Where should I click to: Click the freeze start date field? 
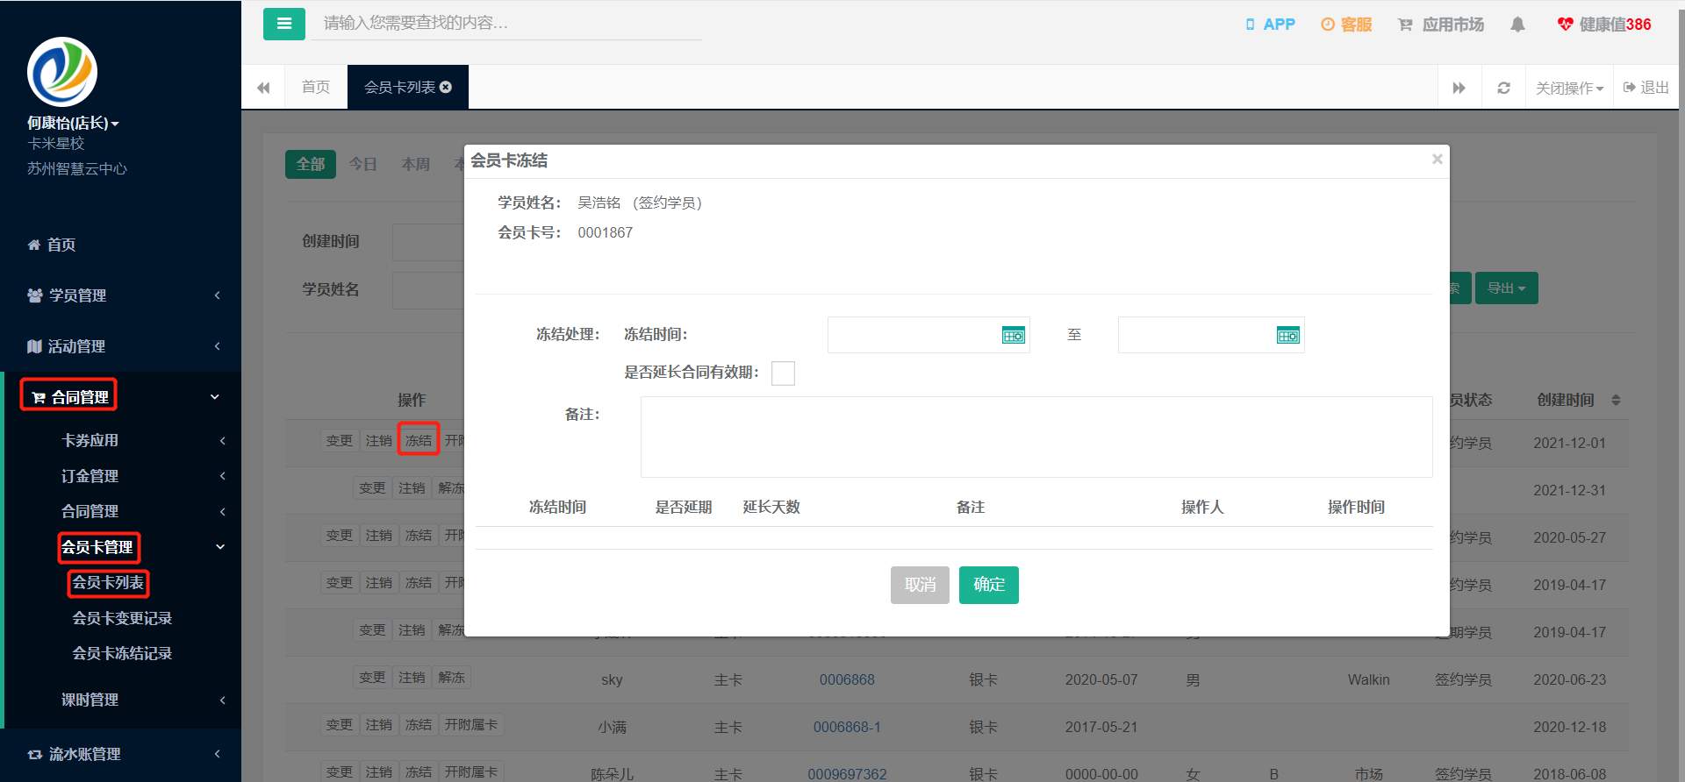929,335
